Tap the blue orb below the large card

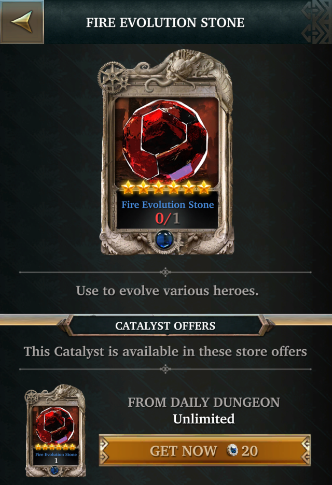pos(164,240)
